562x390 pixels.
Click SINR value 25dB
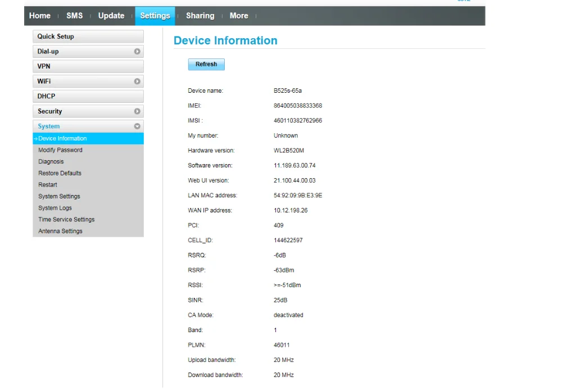point(280,300)
